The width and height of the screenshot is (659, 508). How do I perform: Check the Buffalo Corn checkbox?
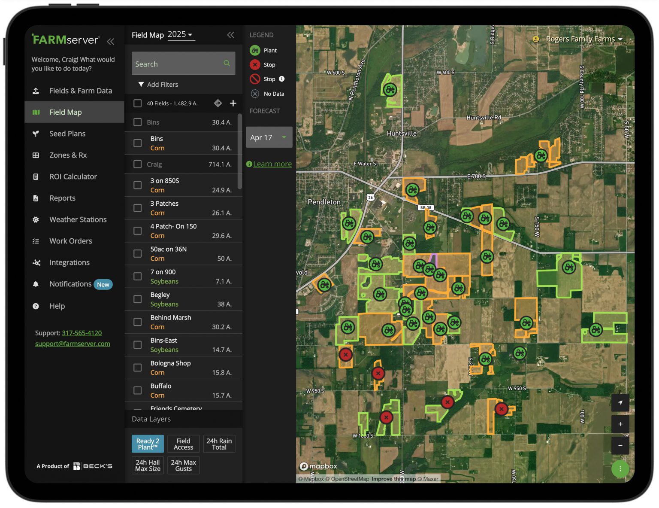[137, 390]
